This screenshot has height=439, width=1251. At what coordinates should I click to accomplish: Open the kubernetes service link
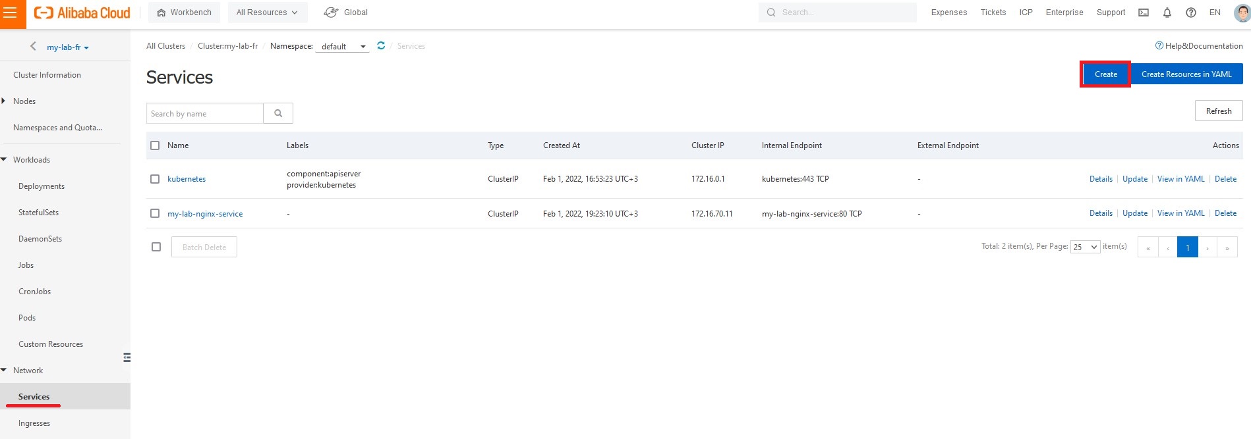tap(187, 179)
